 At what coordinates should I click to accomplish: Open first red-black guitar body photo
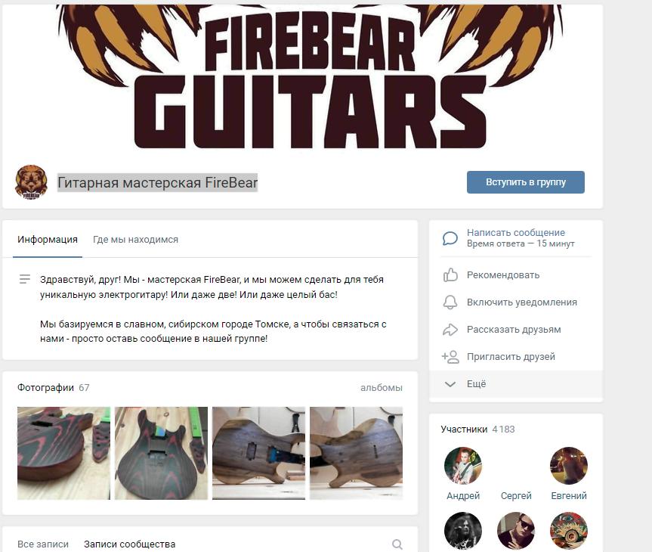(63, 454)
